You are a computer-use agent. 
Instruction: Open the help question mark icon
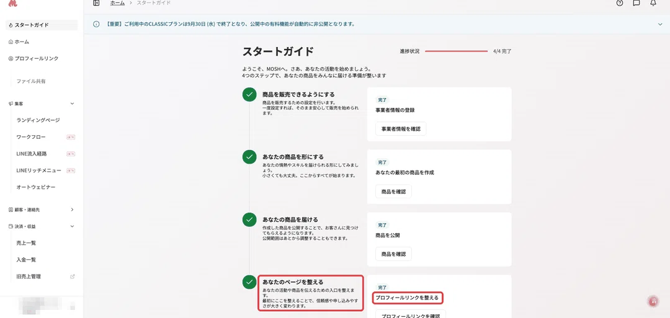[620, 3]
